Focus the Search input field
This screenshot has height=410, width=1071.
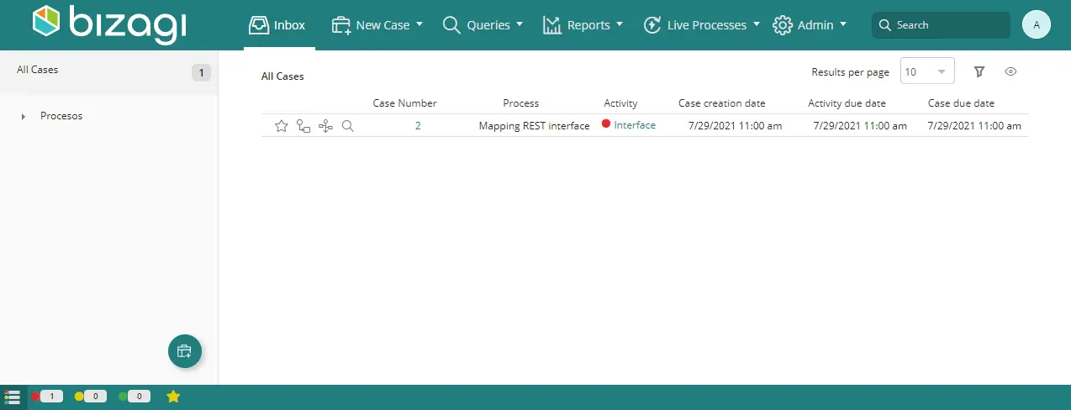(x=941, y=25)
